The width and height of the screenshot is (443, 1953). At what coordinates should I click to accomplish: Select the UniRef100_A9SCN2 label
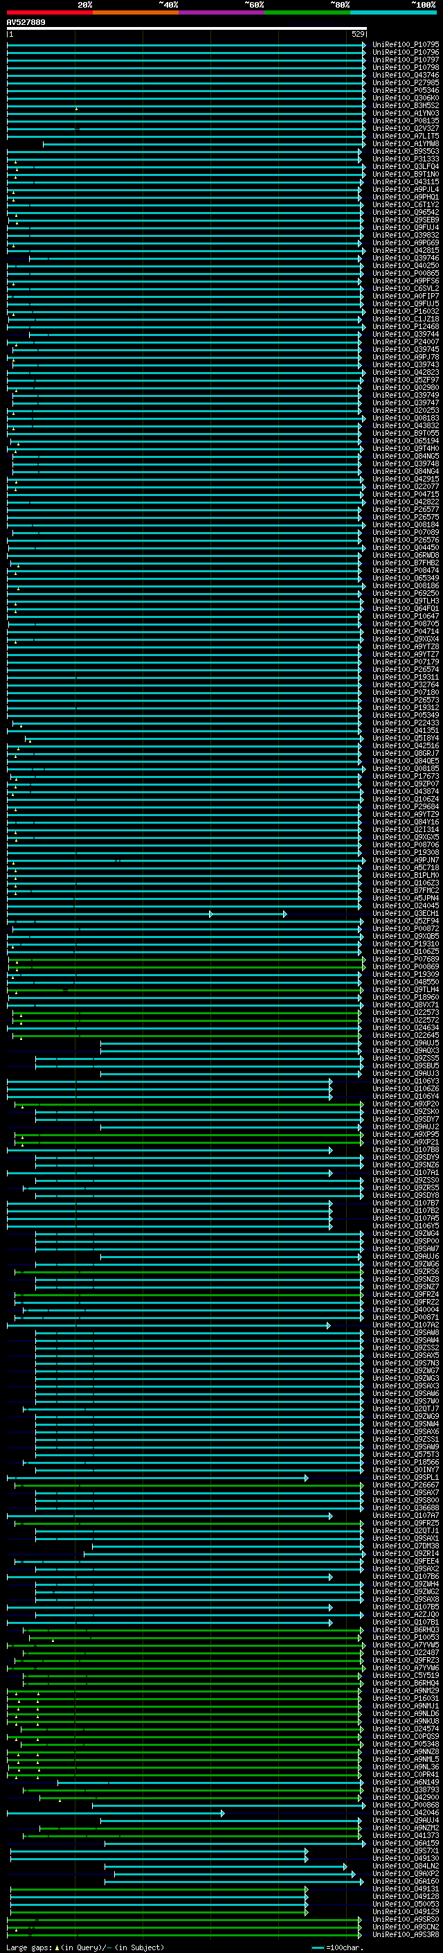406,1927
